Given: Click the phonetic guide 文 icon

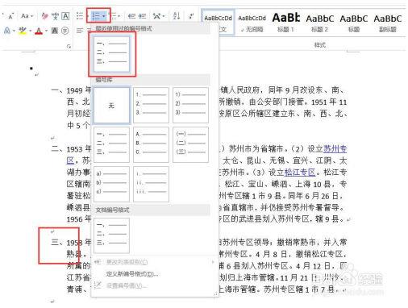Looking at the screenshot, I should pyautogui.click(x=55, y=16).
